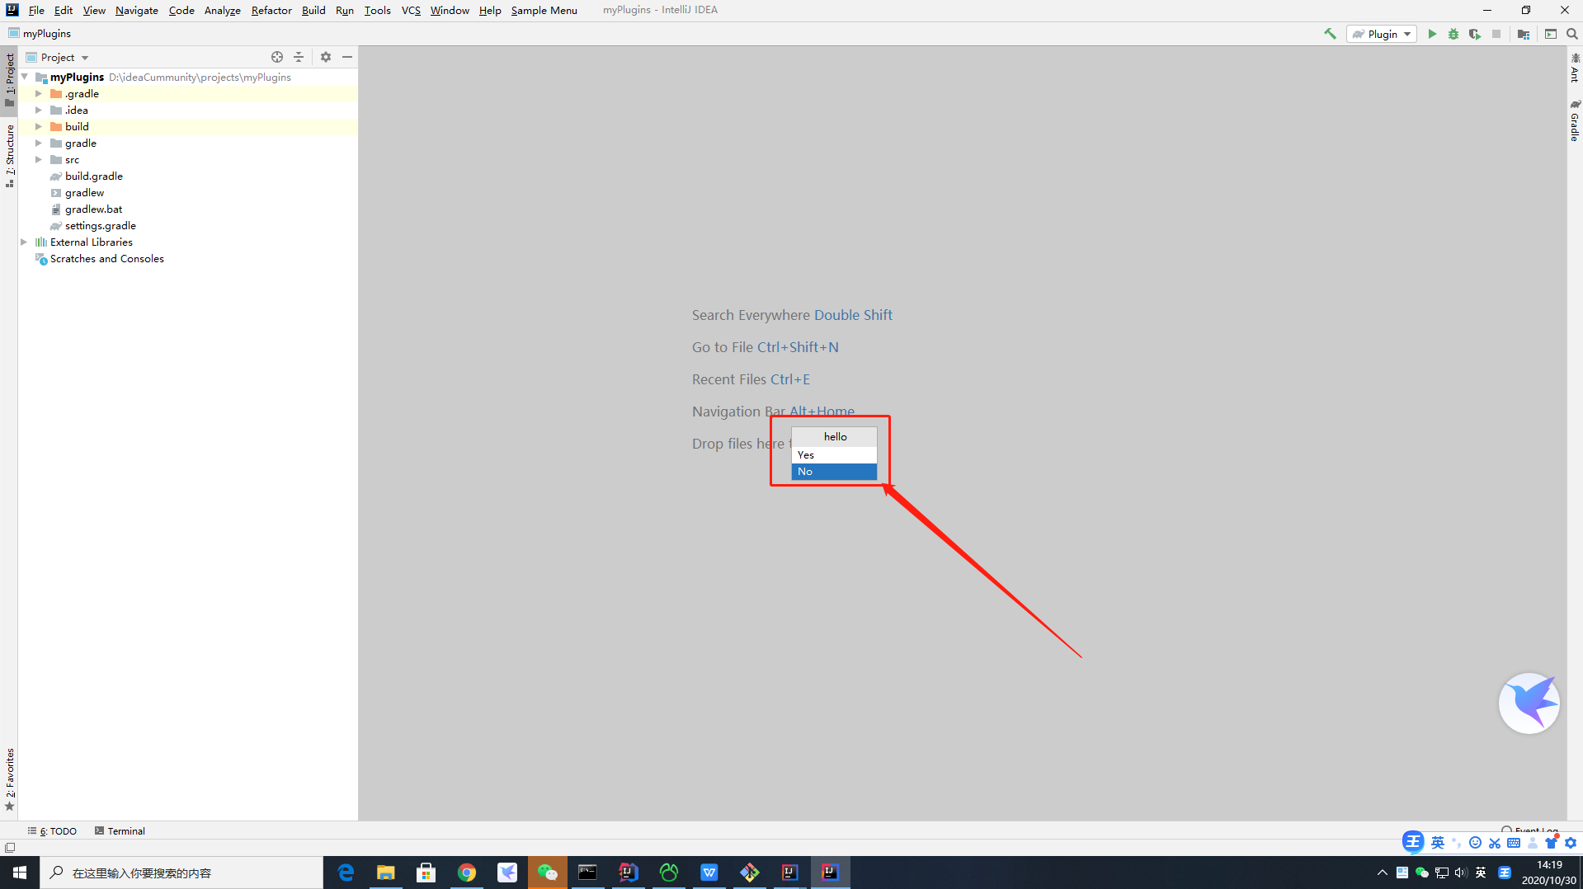This screenshot has height=889, width=1583.
Task: Select Scratches and Consoles node
Action: tap(106, 258)
